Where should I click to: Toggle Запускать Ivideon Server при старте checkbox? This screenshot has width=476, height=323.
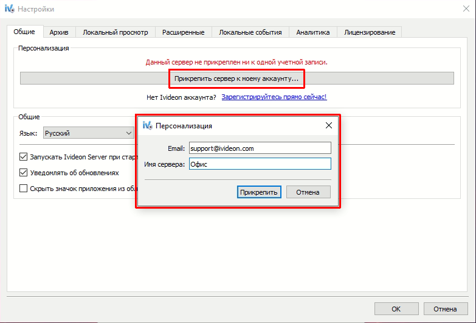pos(23,157)
